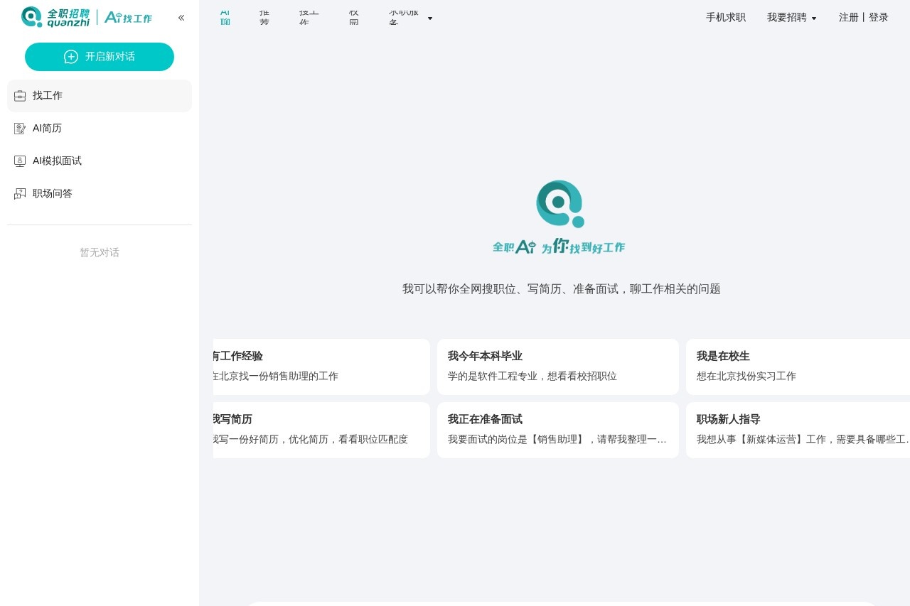Select the 找工作 briefcase icon in sidebar
This screenshot has height=606, width=910.
pyautogui.click(x=20, y=95)
